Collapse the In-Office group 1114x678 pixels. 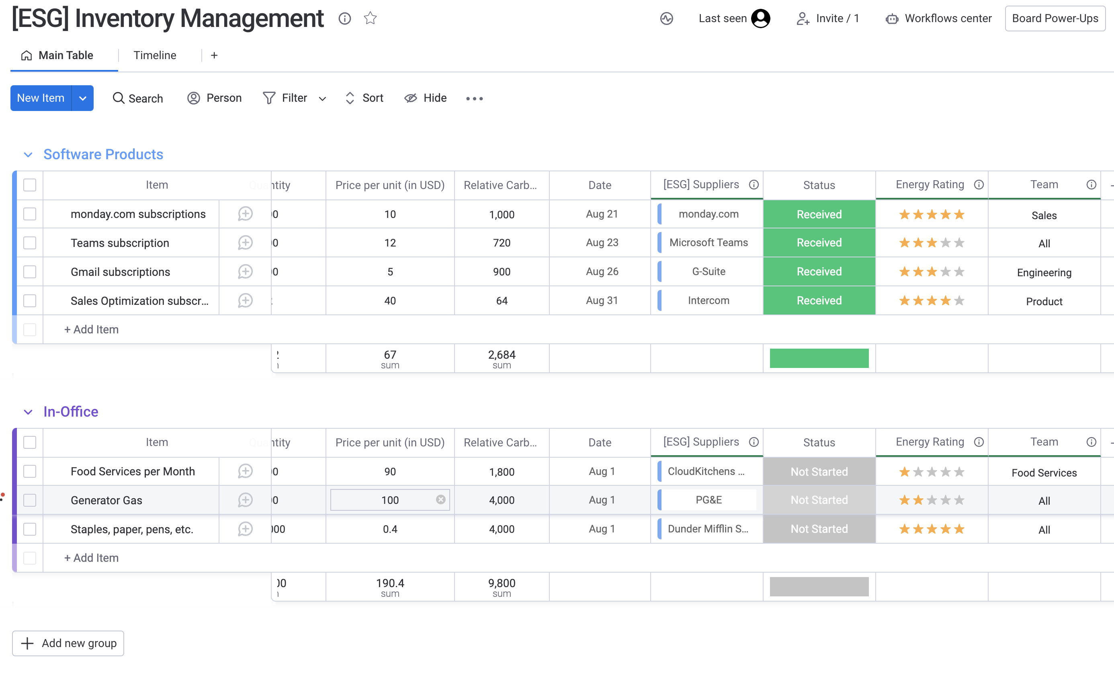pyautogui.click(x=28, y=412)
